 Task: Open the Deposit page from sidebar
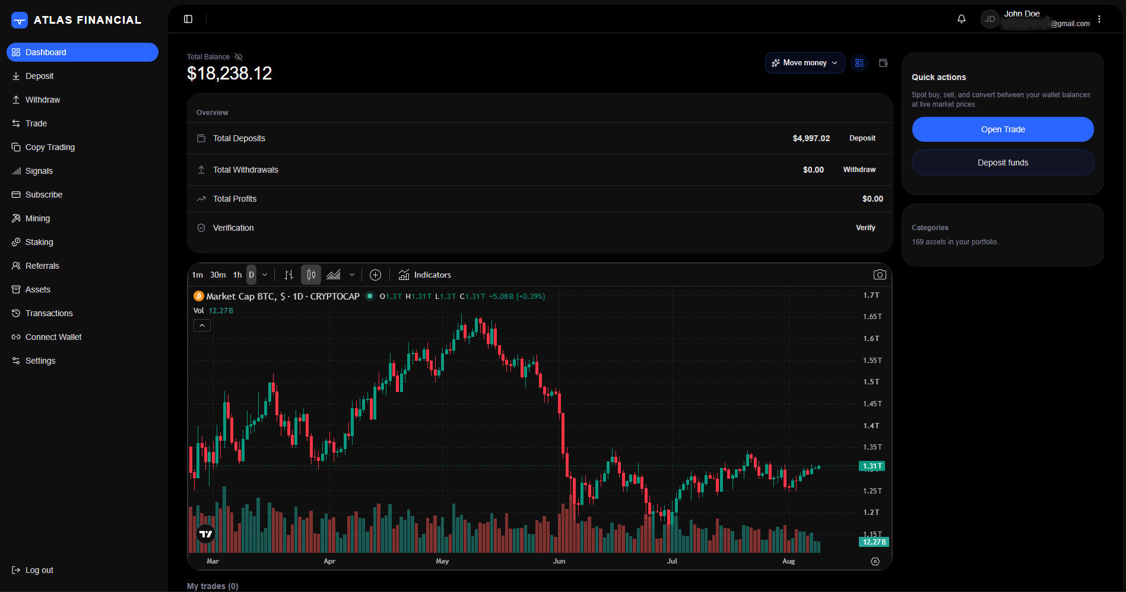pyautogui.click(x=83, y=76)
